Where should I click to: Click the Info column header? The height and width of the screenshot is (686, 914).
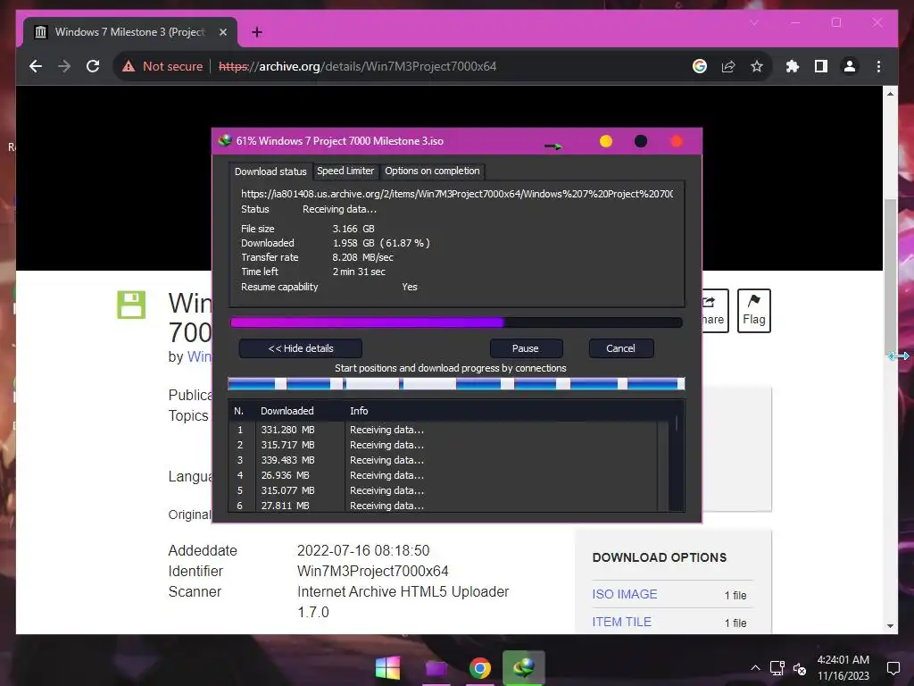coord(359,411)
